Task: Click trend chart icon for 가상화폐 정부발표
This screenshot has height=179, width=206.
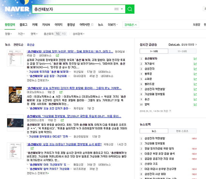Action: pyautogui.click(x=195, y=94)
